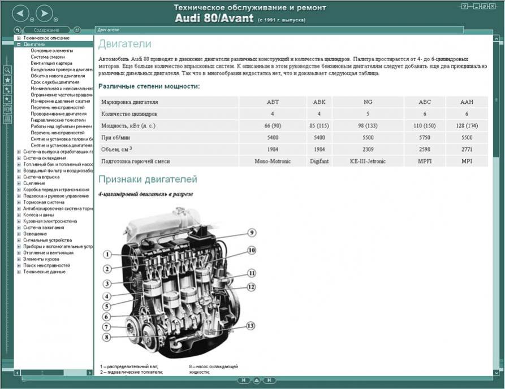This screenshot has height=389, width=505.
Task: Click the tree pane right scroll arrow
Action: pyautogui.click(x=89, y=373)
